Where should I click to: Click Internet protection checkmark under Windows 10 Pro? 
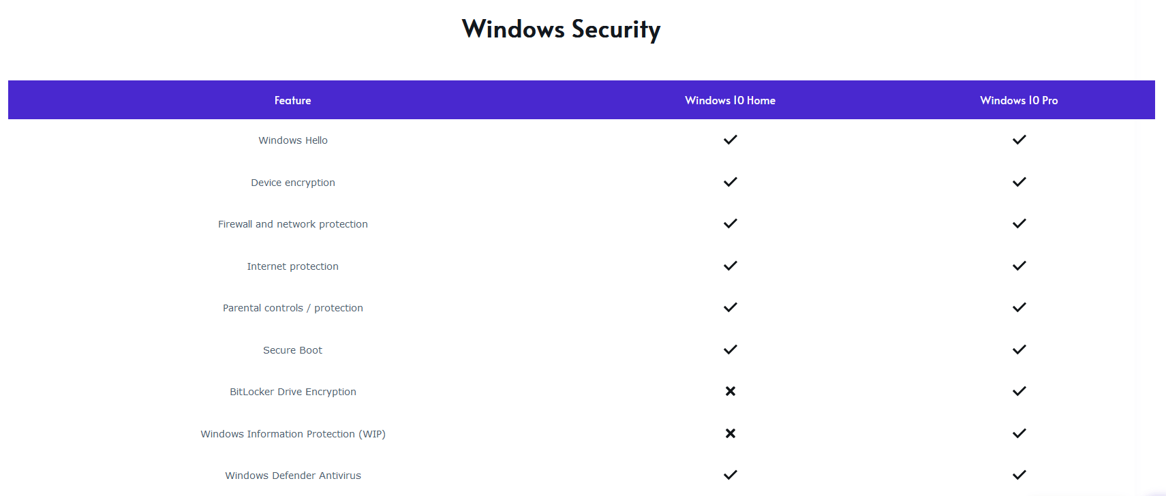[1019, 266]
